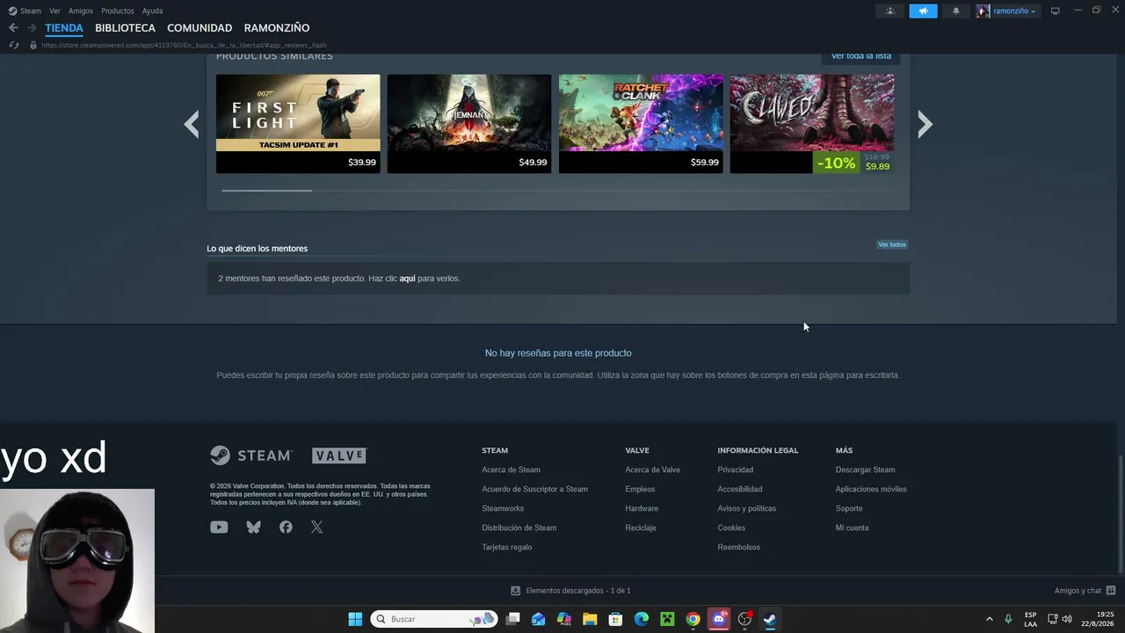1125x633 pixels.
Task: Open Steam's Facebook page from the footer
Action: pyautogui.click(x=286, y=527)
